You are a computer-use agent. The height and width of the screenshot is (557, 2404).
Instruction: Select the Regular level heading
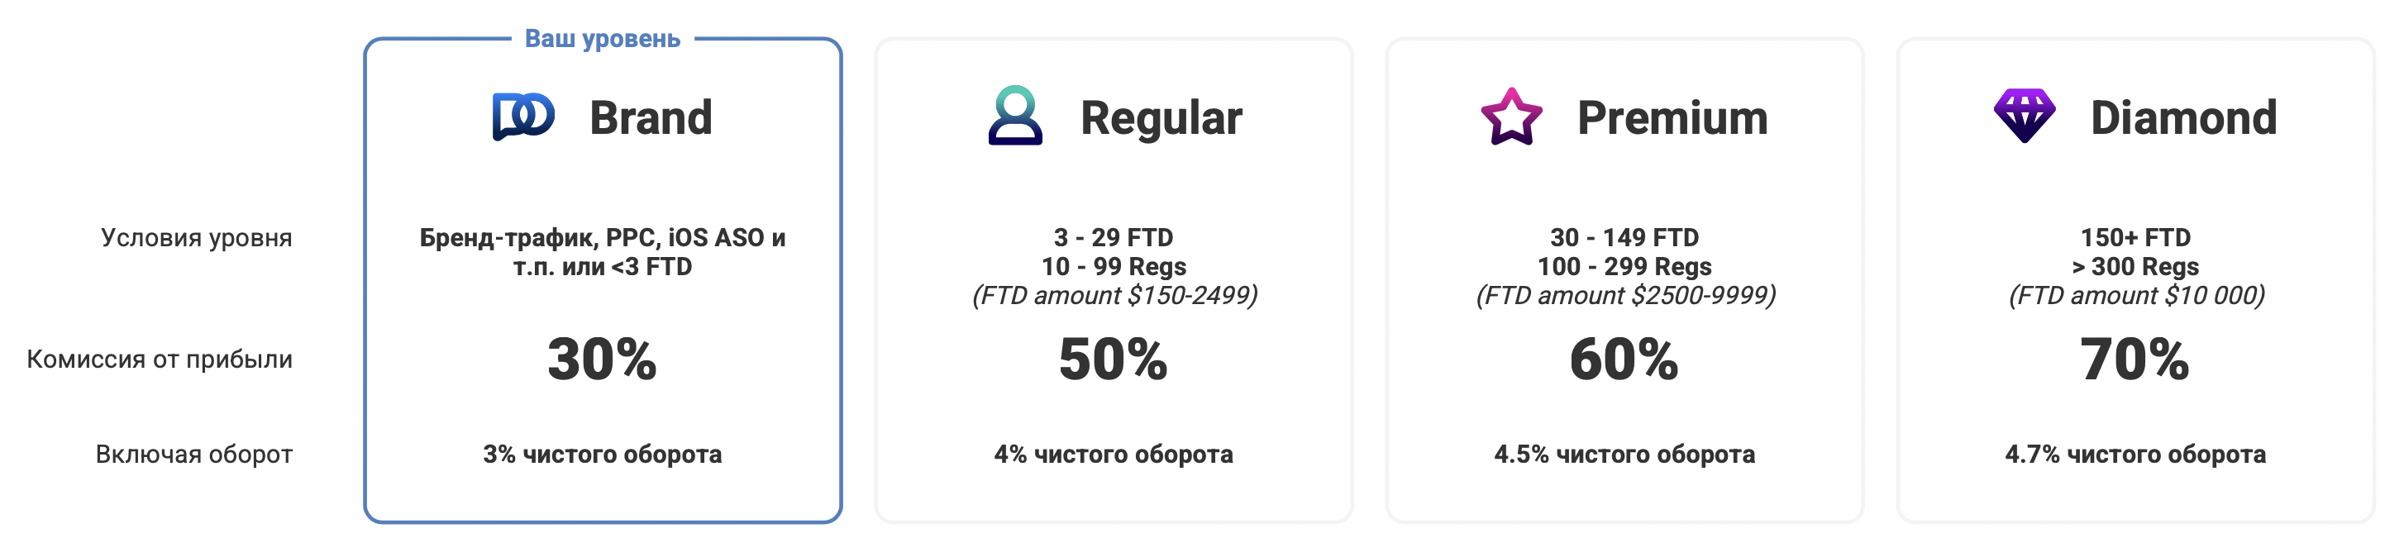pyautogui.click(x=1161, y=117)
